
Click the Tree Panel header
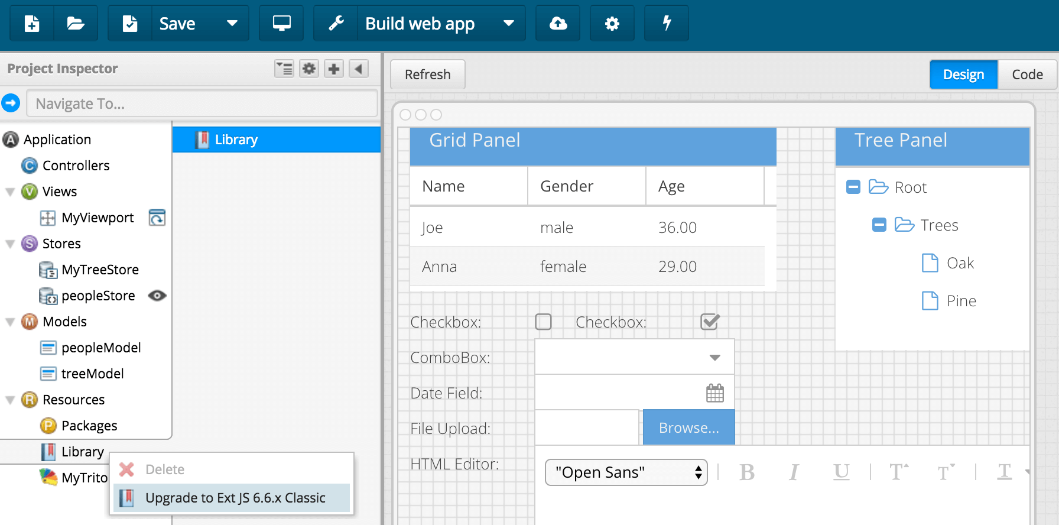click(933, 146)
